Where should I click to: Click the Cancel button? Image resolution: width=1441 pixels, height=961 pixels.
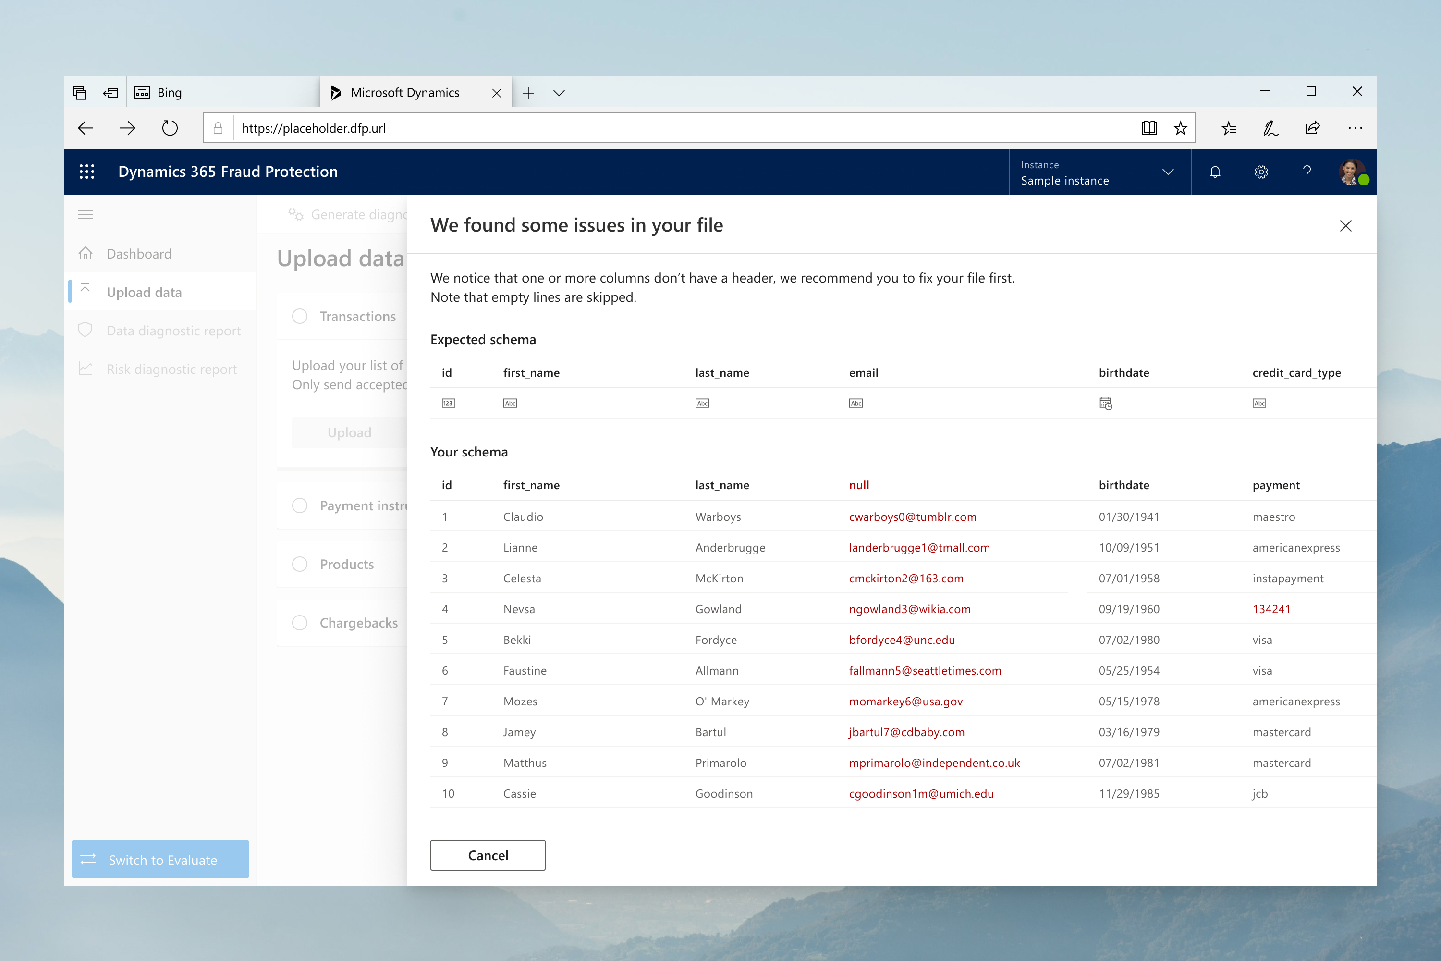[x=488, y=855]
